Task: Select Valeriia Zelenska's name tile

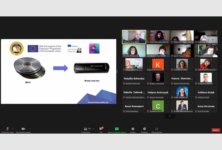Action: [x=134, y=92]
